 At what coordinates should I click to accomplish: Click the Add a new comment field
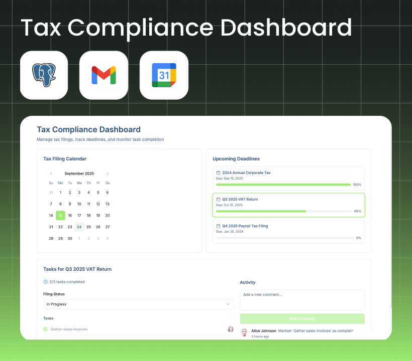pyautogui.click(x=302, y=300)
